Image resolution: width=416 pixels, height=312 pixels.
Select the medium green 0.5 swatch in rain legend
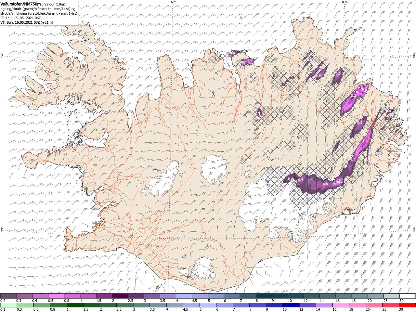coord(42,305)
